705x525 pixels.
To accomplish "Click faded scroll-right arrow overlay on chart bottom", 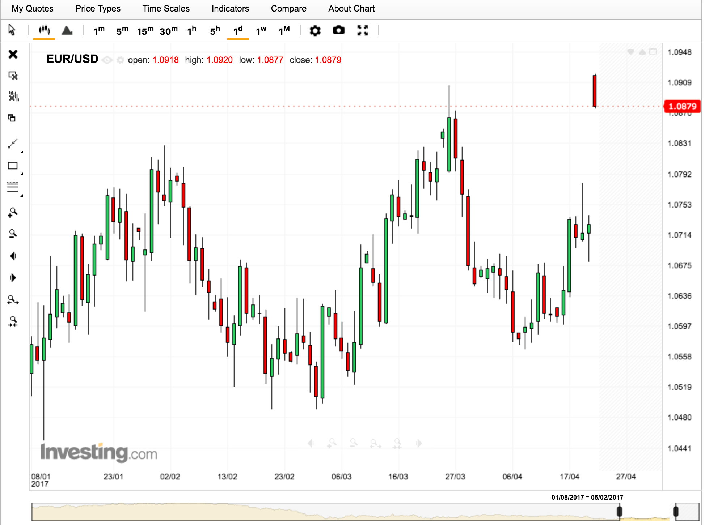I will click(419, 443).
